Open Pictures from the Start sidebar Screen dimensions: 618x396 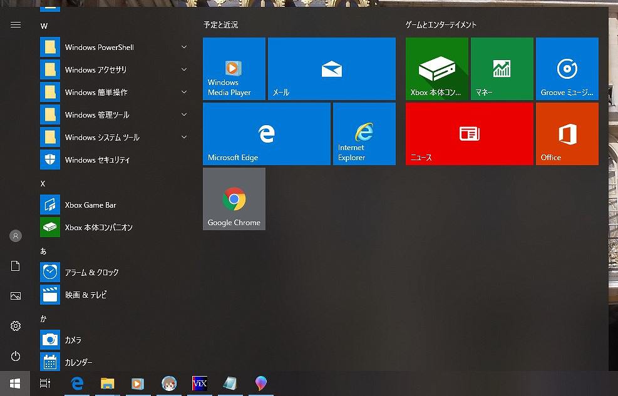click(16, 296)
